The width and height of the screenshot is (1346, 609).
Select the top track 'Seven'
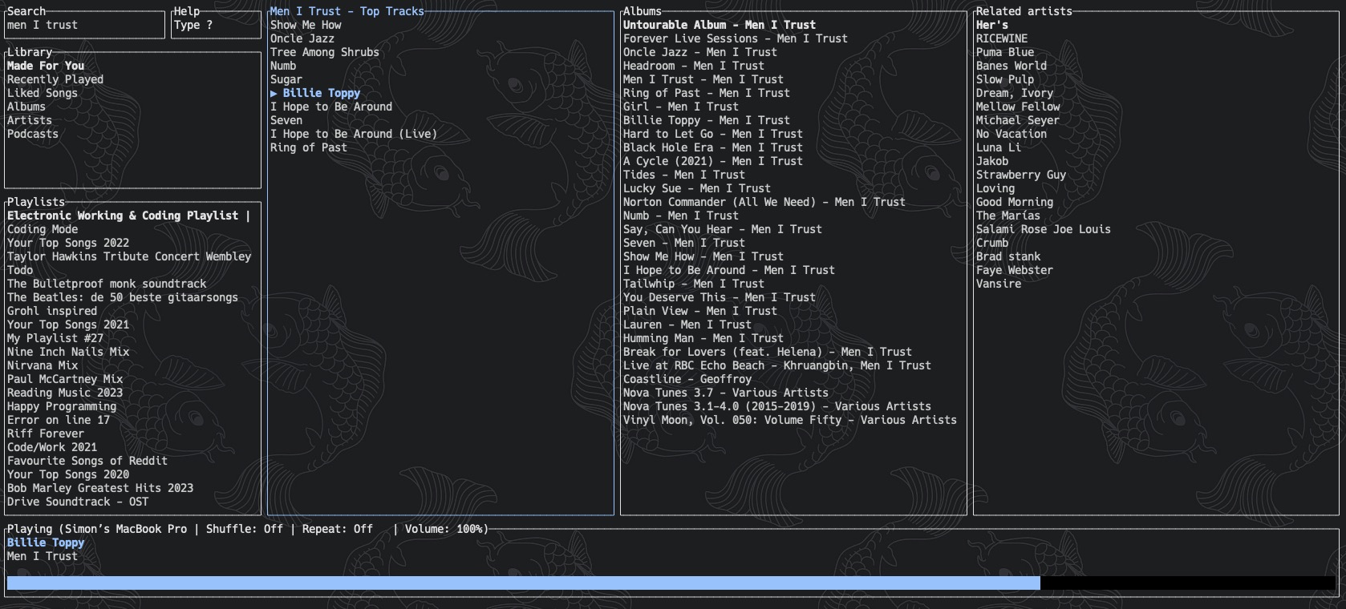tap(286, 120)
